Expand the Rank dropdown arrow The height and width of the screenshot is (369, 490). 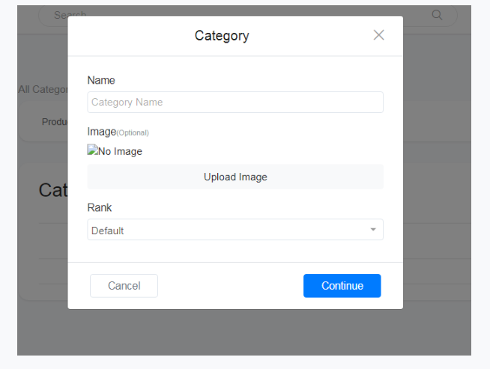pos(373,230)
